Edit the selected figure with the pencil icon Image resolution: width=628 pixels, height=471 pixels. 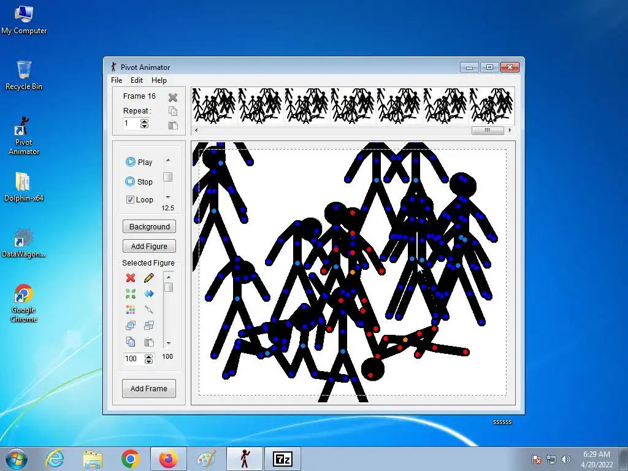(x=148, y=278)
